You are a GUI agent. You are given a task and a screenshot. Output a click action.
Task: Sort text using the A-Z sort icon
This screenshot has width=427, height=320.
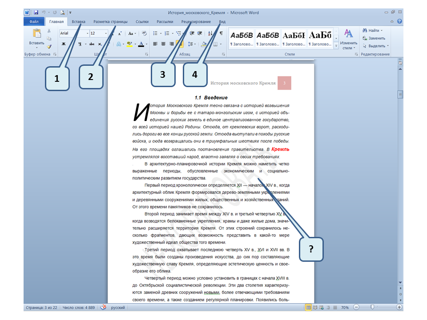coord(209,33)
